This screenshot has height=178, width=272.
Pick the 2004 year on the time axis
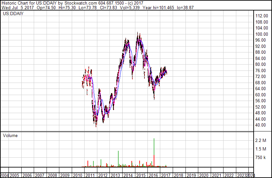(x=5, y=175)
